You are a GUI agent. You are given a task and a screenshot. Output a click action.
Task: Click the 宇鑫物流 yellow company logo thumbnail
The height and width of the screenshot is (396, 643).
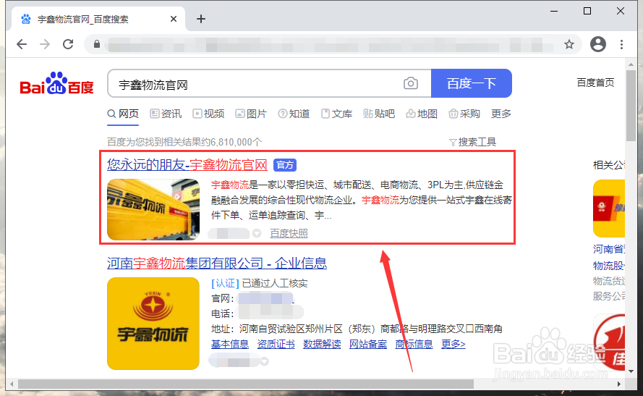(153, 324)
